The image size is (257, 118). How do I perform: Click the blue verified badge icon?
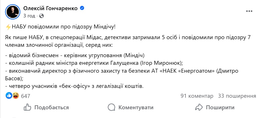[x=82, y=8]
